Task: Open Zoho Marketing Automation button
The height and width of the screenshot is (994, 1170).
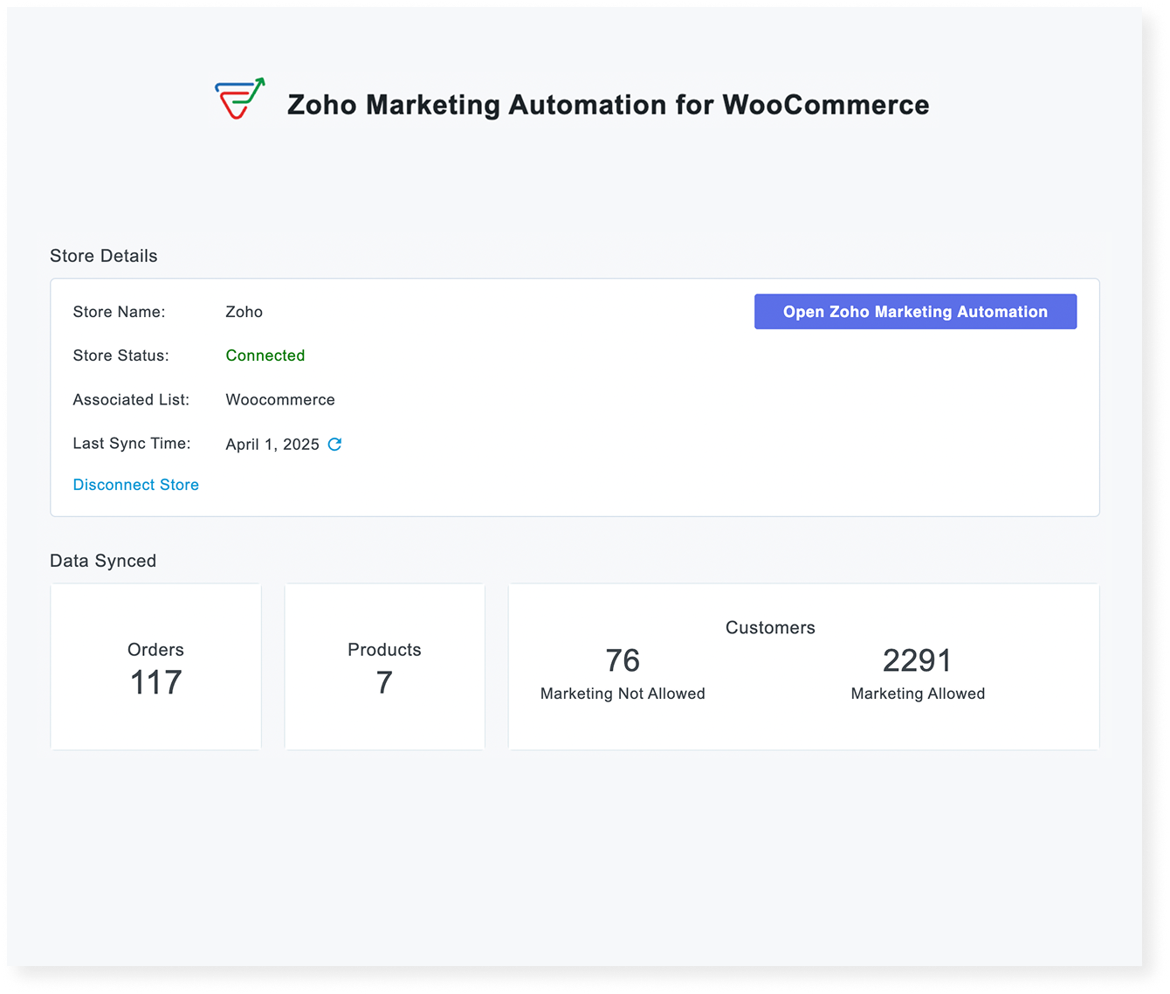Action: pyautogui.click(x=915, y=312)
